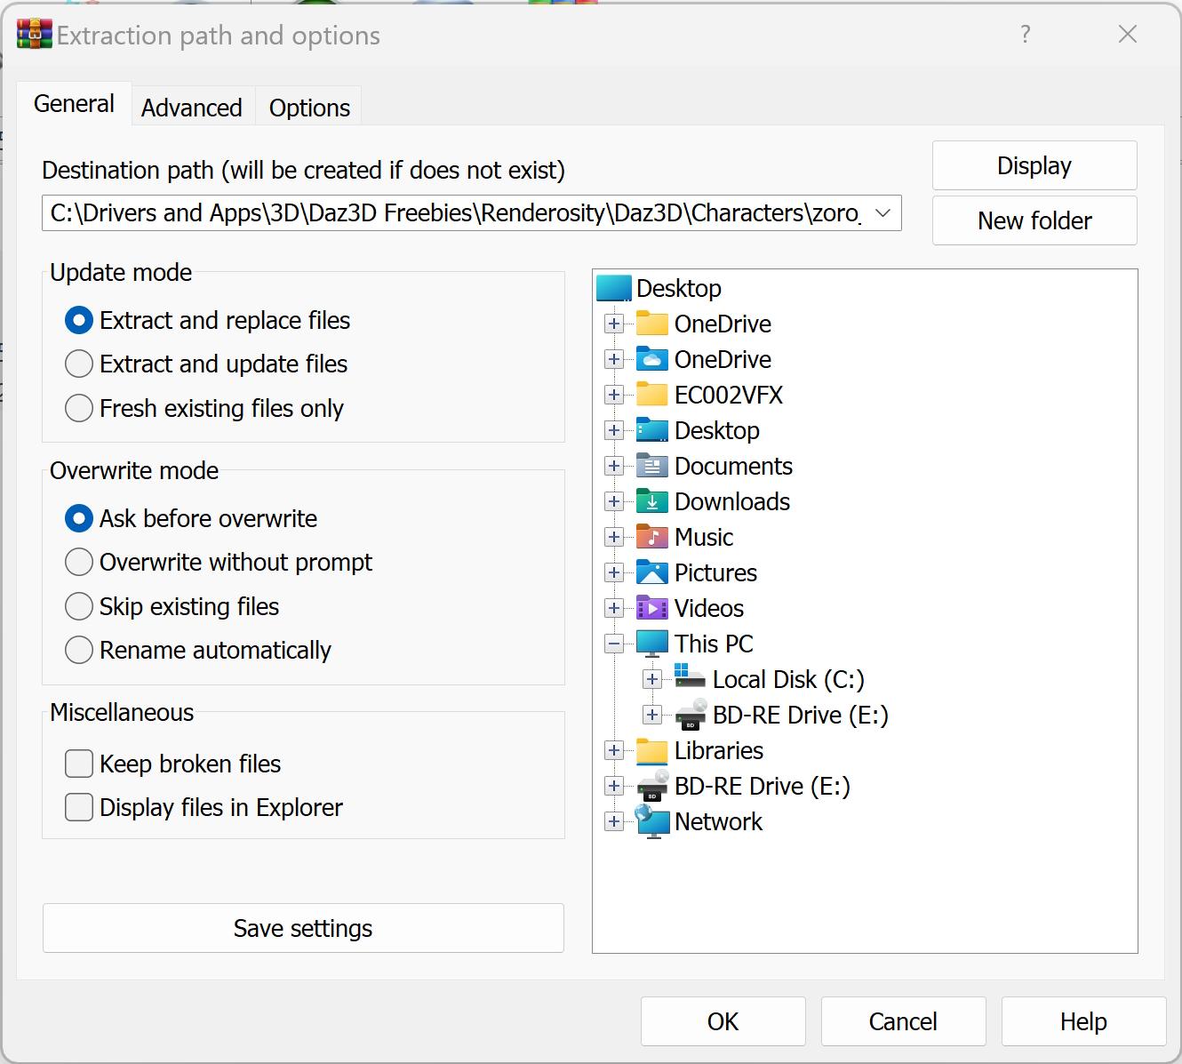Screen dimensions: 1182x1064
Task: Switch to the Advanced tab
Action: [191, 107]
